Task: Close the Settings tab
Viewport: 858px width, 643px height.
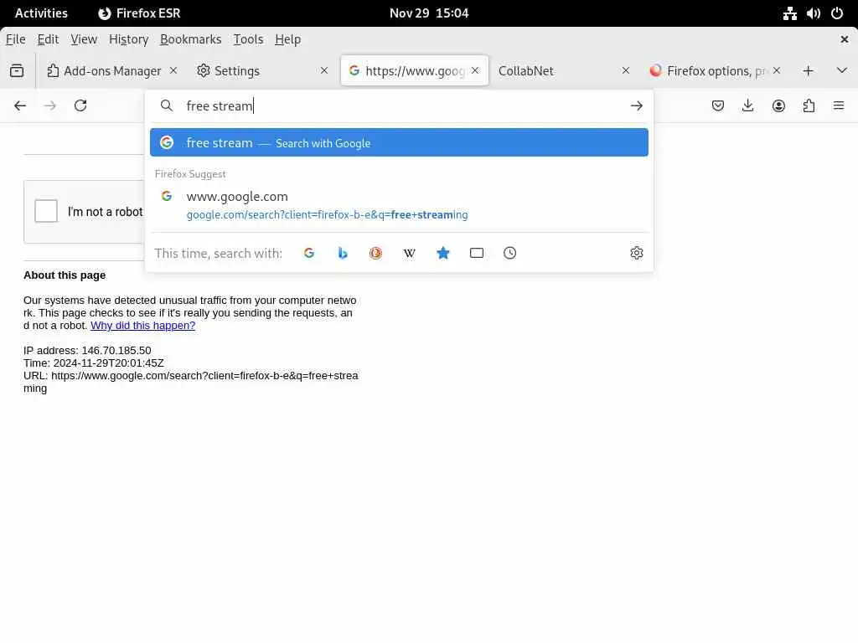Action: (324, 70)
